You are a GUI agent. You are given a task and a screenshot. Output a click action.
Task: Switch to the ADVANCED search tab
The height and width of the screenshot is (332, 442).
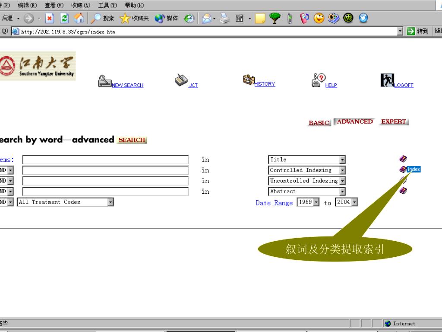pyautogui.click(x=355, y=121)
